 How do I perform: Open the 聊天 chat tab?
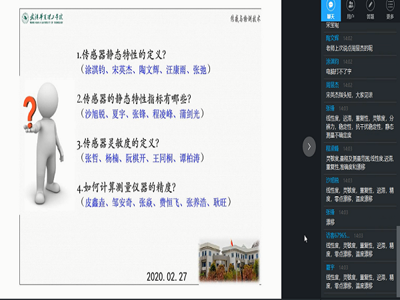[331, 11]
